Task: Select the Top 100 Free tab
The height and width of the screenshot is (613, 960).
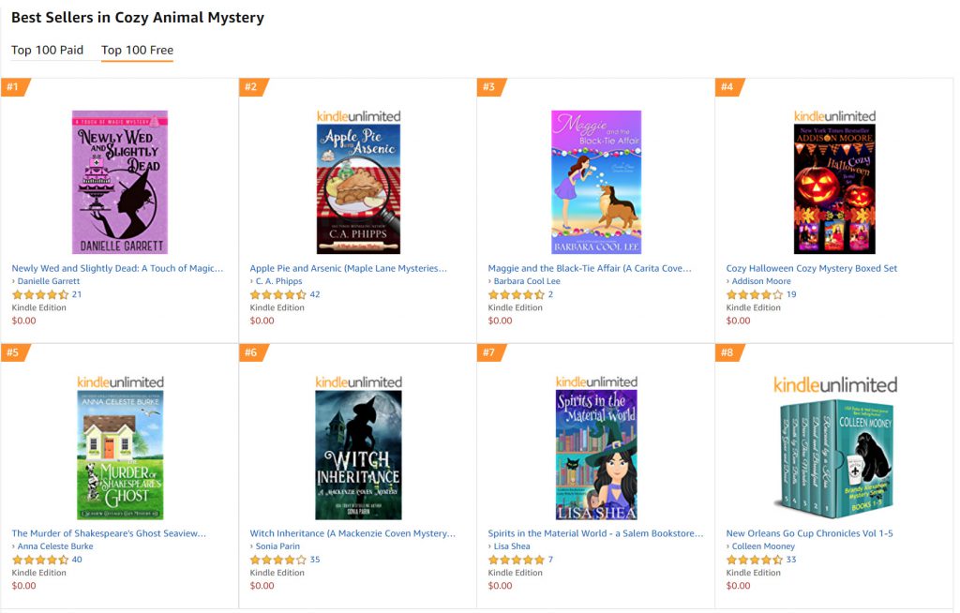Action: (x=137, y=51)
